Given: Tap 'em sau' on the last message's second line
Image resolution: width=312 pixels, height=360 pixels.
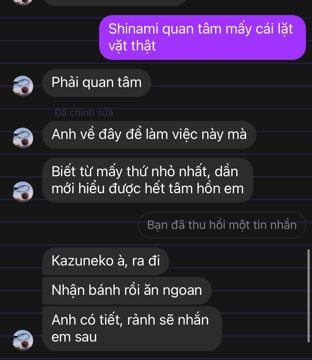Looking at the screenshot, I should pos(74,337).
